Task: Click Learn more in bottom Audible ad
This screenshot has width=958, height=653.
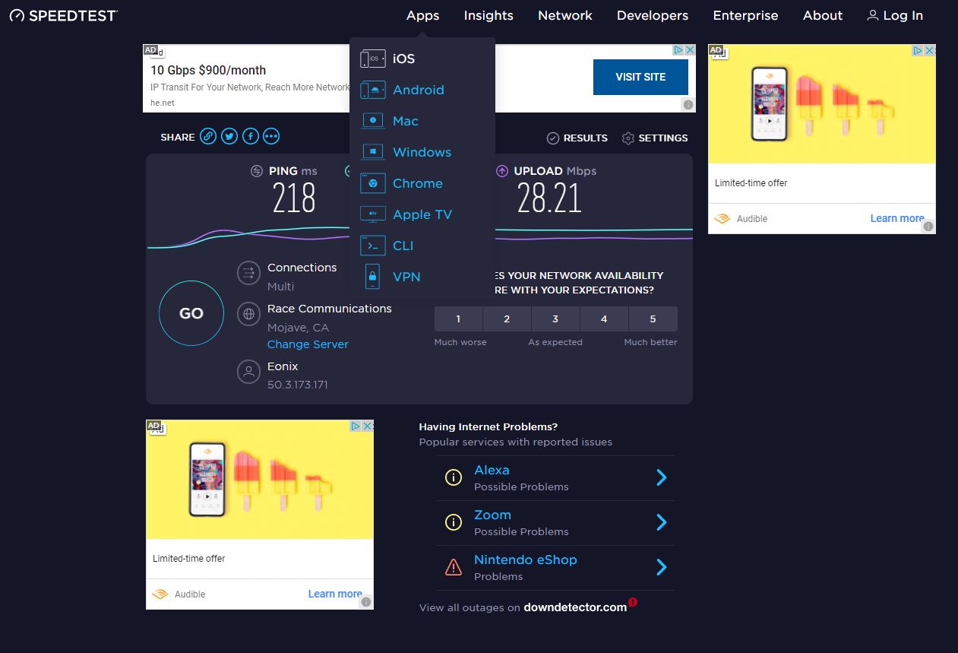Action: tap(335, 594)
